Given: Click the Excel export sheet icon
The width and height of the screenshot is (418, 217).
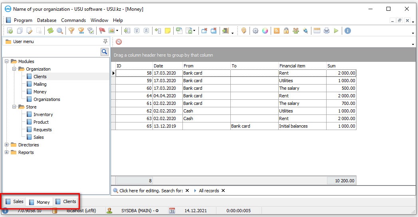Looking at the screenshot, I should 179,31.
